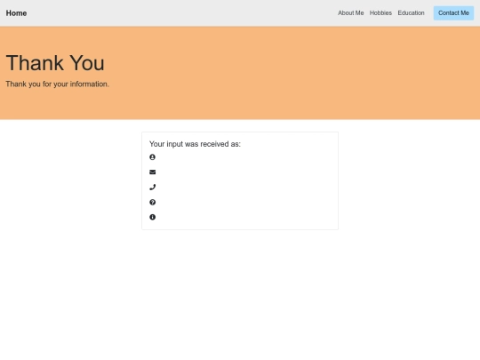Viewport: 480px width, 360px height.
Task: Click the Thank You heading
Action: pyautogui.click(x=55, y=63)
